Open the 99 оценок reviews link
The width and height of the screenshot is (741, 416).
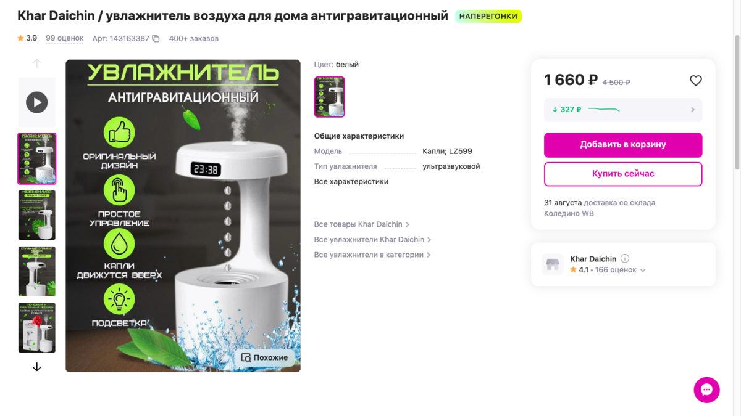(65, 38)
